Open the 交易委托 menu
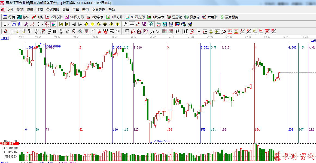Image resolution: width=316 pixels, height=163 pixels. [98, 10]
